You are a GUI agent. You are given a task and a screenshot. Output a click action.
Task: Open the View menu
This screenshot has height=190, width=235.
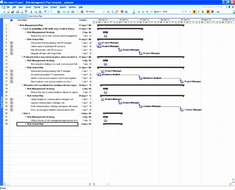point(21,7)
